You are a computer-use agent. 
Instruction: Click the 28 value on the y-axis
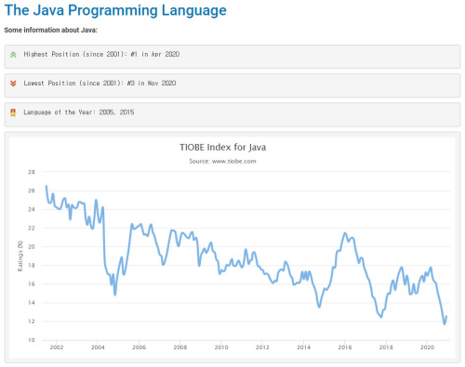[x=32, y=172]
